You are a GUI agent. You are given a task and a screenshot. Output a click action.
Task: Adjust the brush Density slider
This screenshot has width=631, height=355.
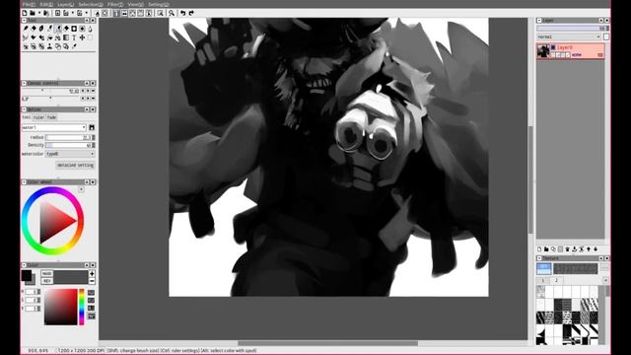(x=69, y=145)
